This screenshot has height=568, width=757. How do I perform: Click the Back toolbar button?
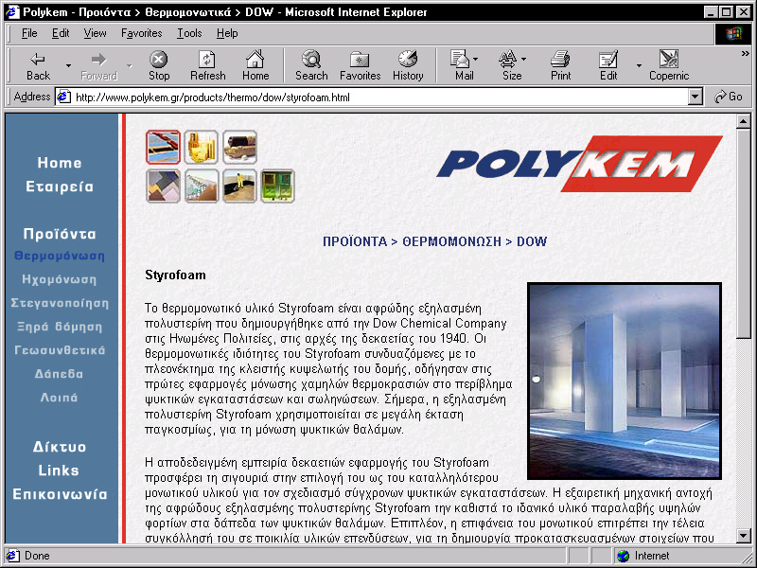38,65
